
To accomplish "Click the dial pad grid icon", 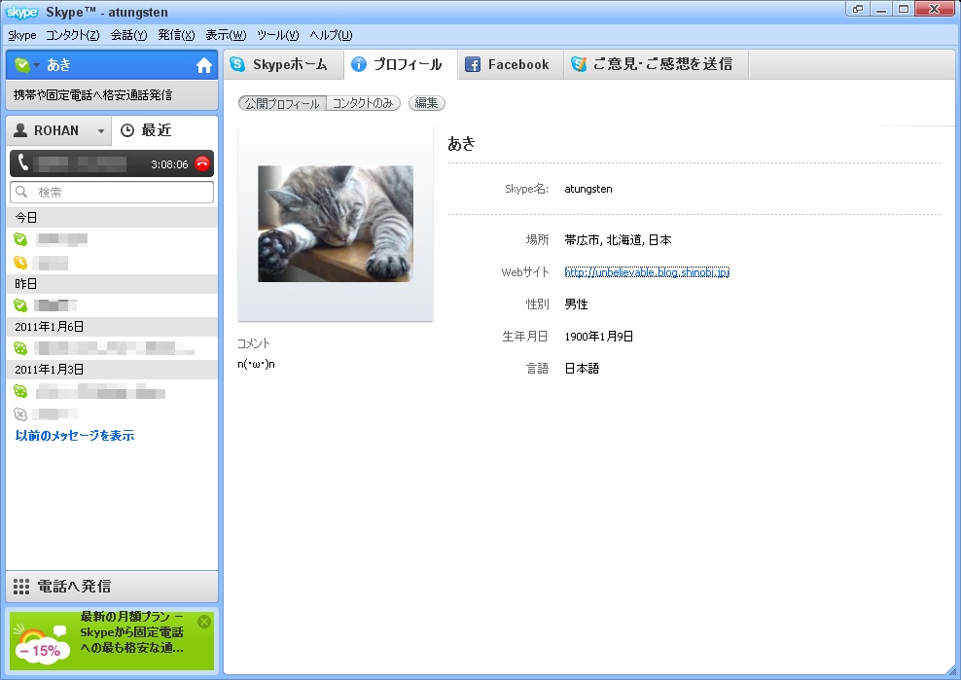I will tap(21, 587).
